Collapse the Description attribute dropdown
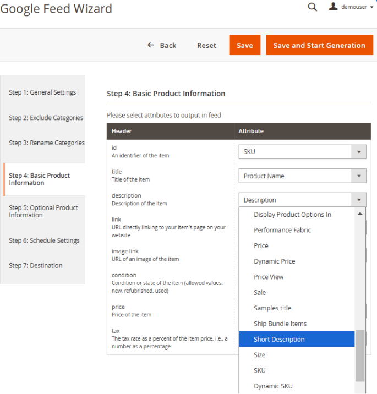Image resolution: width=377 pixels, height=394 pixels. (x=302, y=200)
